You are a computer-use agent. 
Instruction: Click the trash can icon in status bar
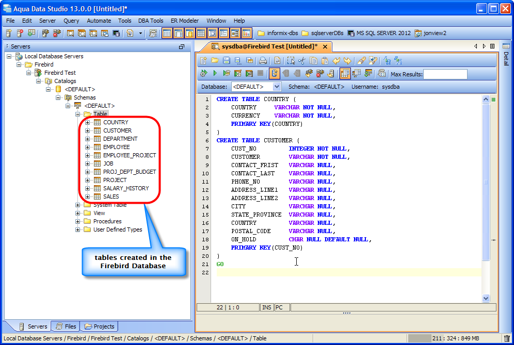tap(507, 338)
